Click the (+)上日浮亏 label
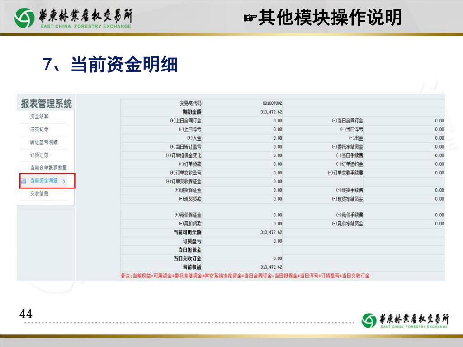Image resolution: width=463 pixels, height=347 pixels. pos(190,129)
